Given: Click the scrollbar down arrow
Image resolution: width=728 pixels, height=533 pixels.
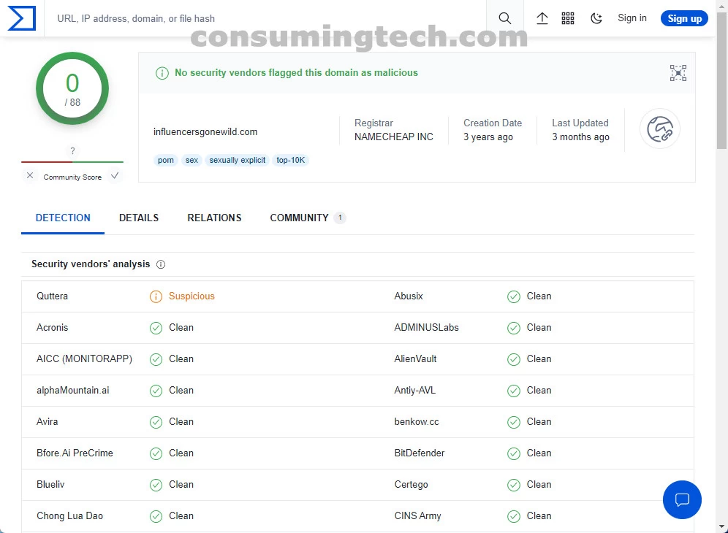Looking at the screenshot, I should [x=722, y=526].
